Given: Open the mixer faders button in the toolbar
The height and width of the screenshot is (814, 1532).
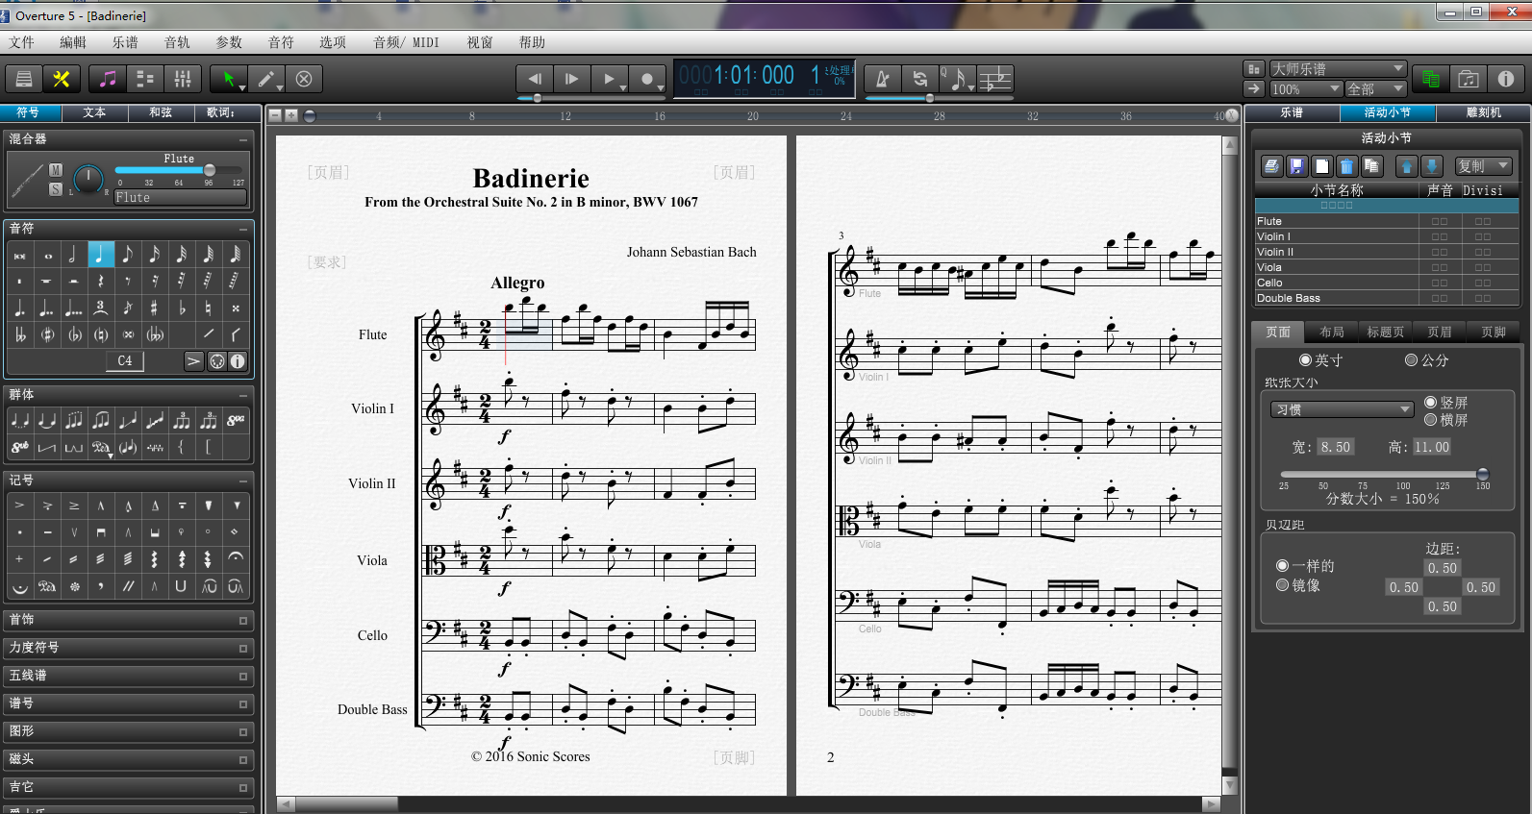Looking at the screenshot, I should click(x=182, y=79).
